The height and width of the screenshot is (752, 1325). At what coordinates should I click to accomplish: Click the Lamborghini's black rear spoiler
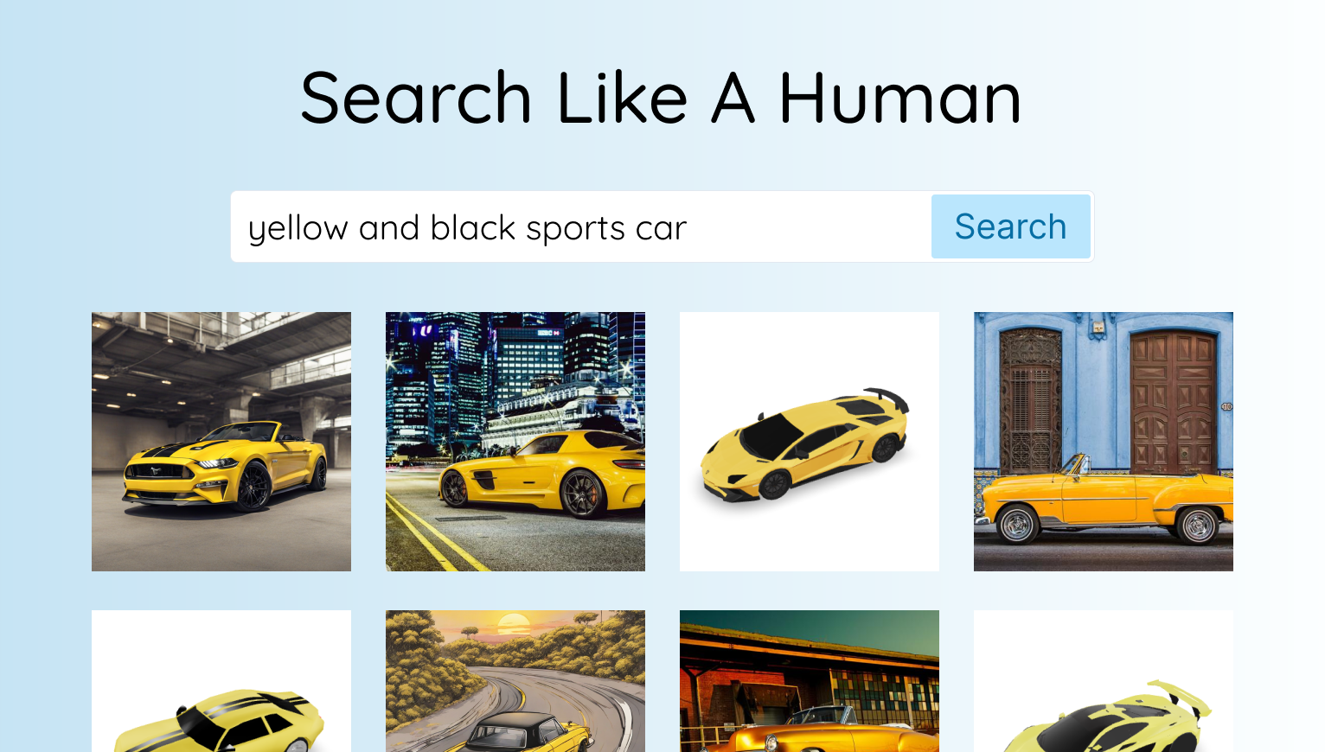point(887,398)
